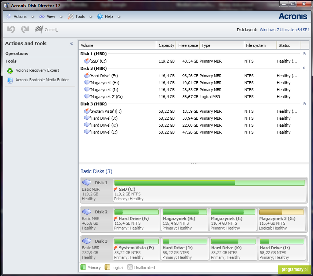313x276 pixels.
Task: Open the Tools menu
Action: (x=80, y=16)
